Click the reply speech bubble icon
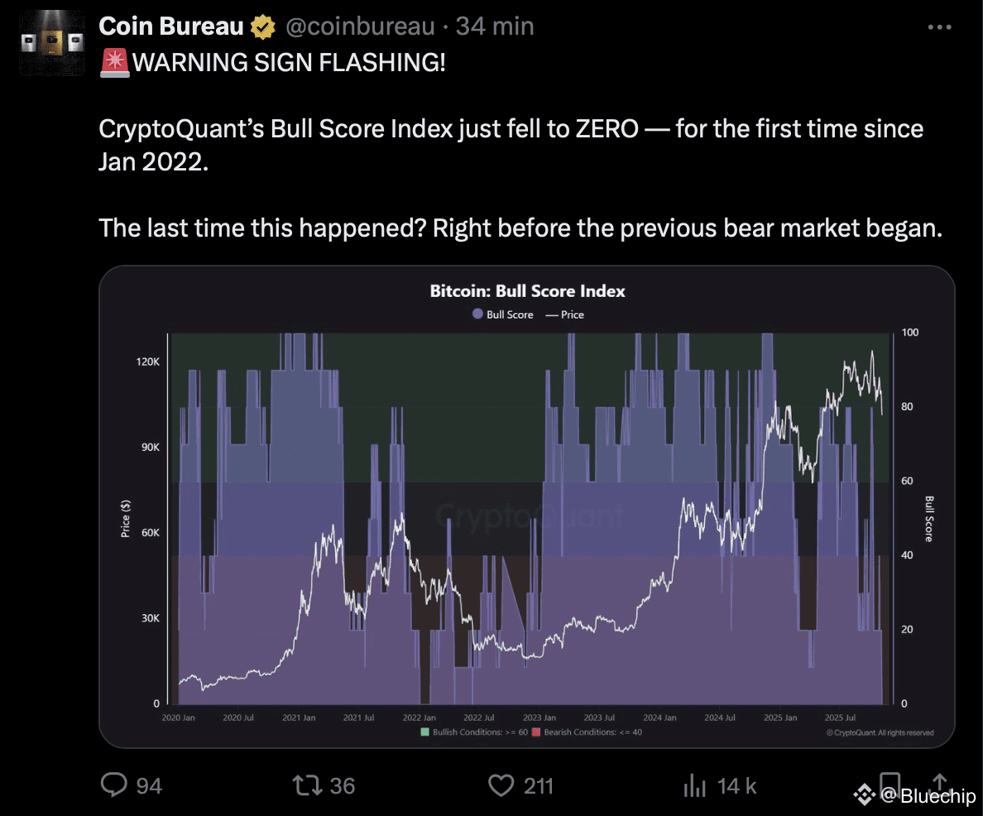The height and width of the screenshot is (816, 983). pos(113,785)
